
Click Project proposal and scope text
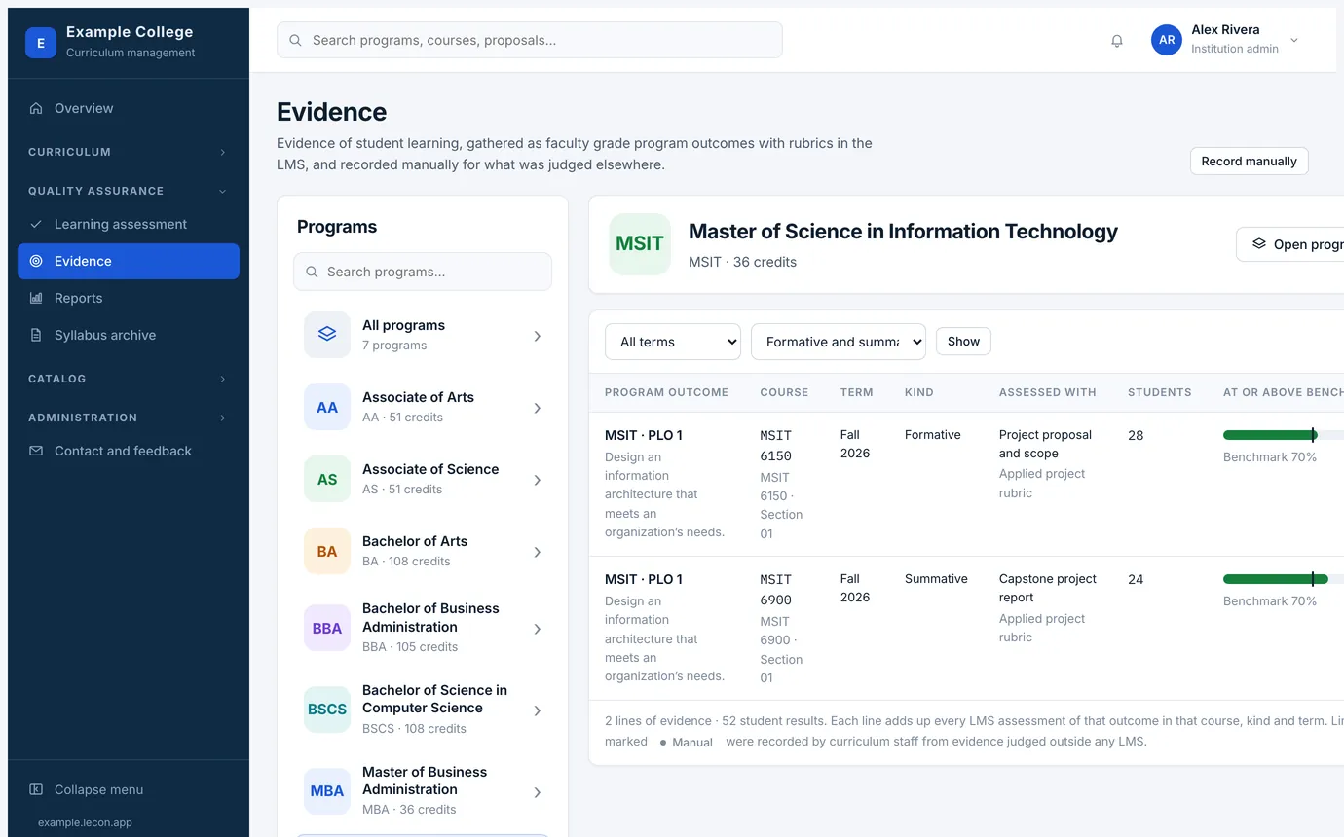tap(1046, 444)
